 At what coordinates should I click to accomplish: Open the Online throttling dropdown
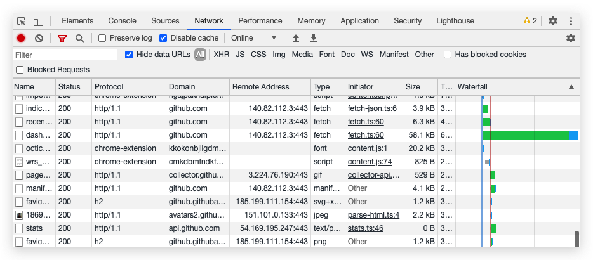254,38
